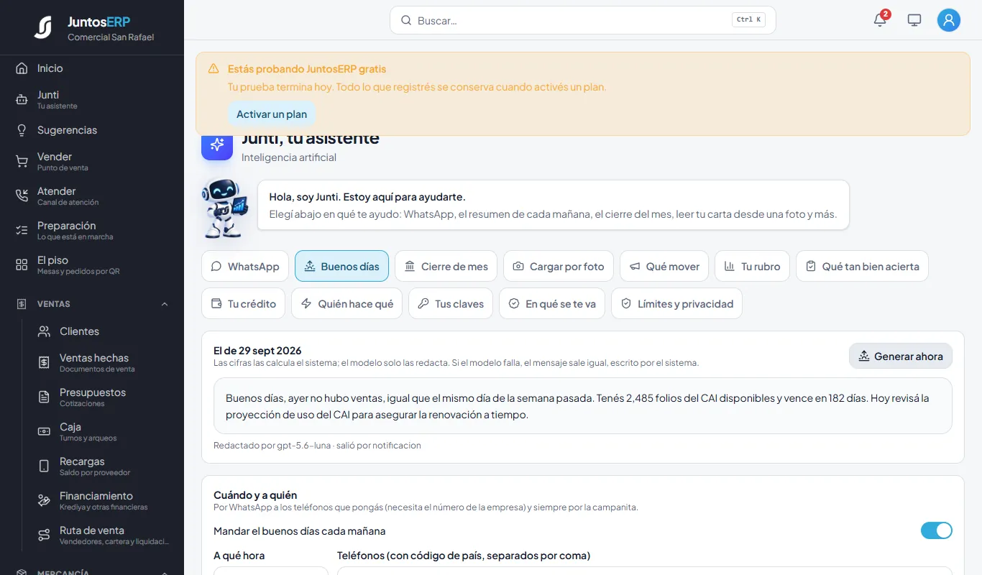This screenshot has height=575, width=982.
Task: Click the Caja cash icon
Action: pyautogui.click(x=44, y=431)
